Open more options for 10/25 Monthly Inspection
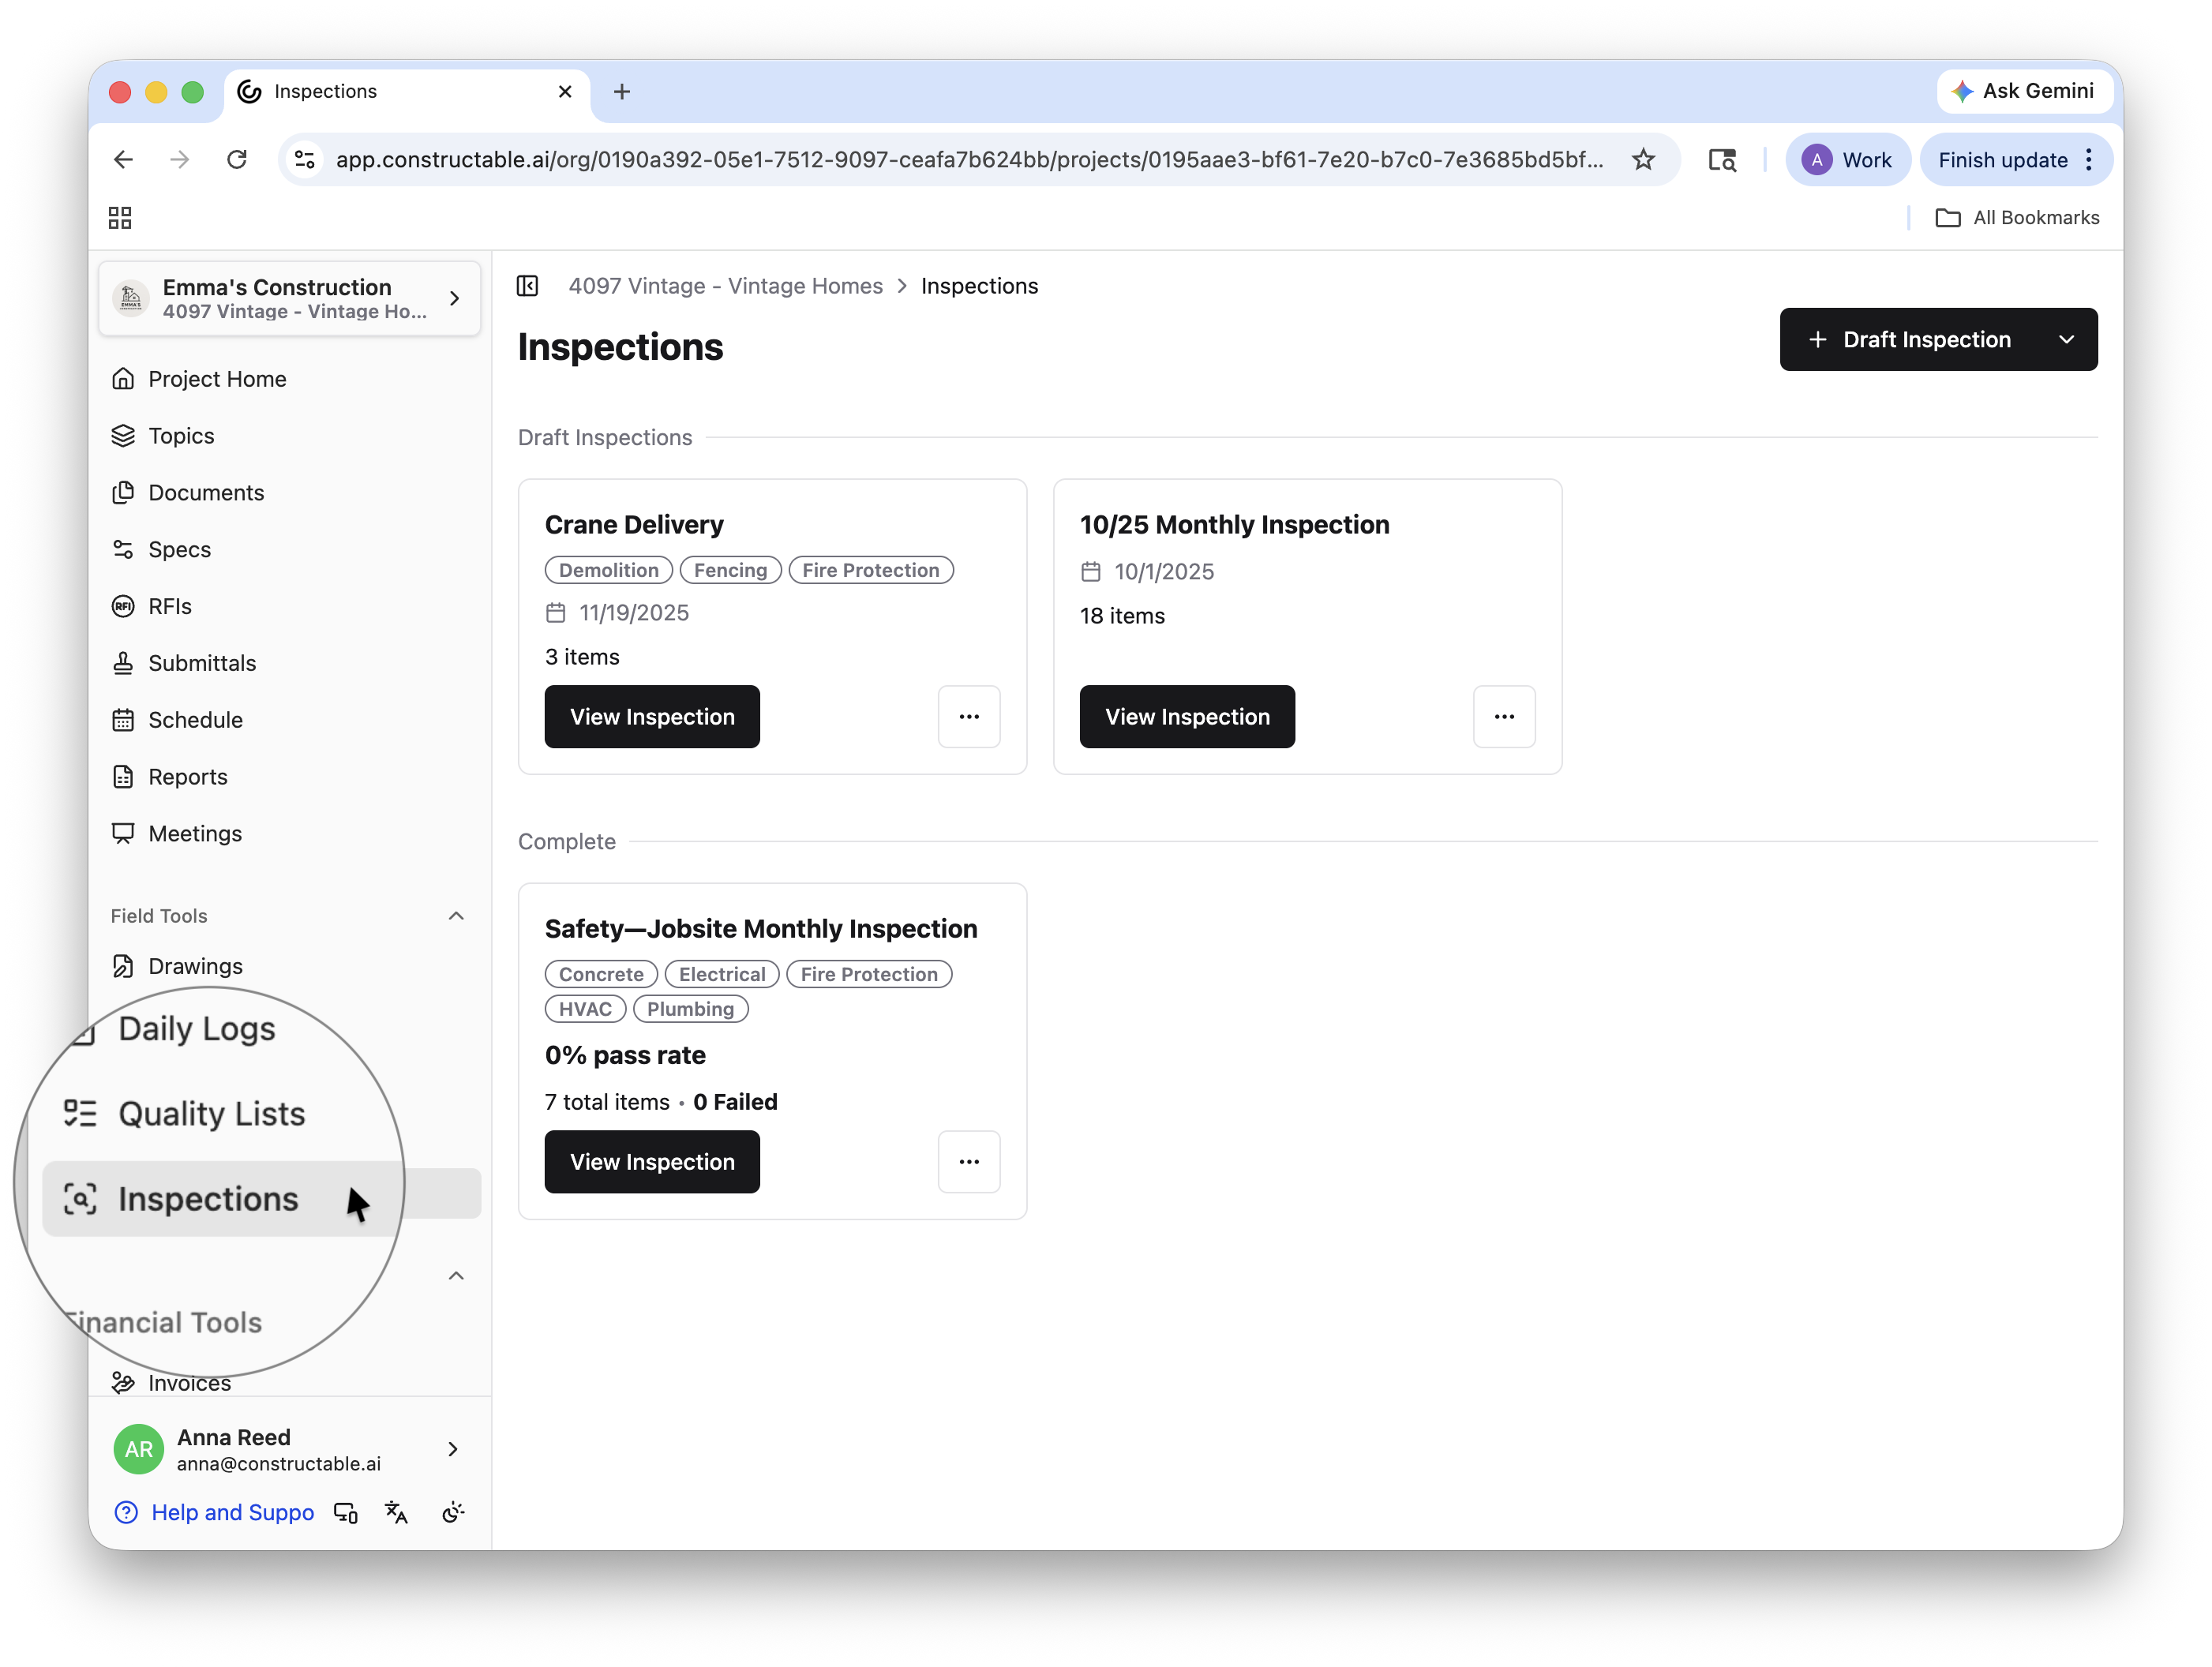 [x=1504, y=717]
